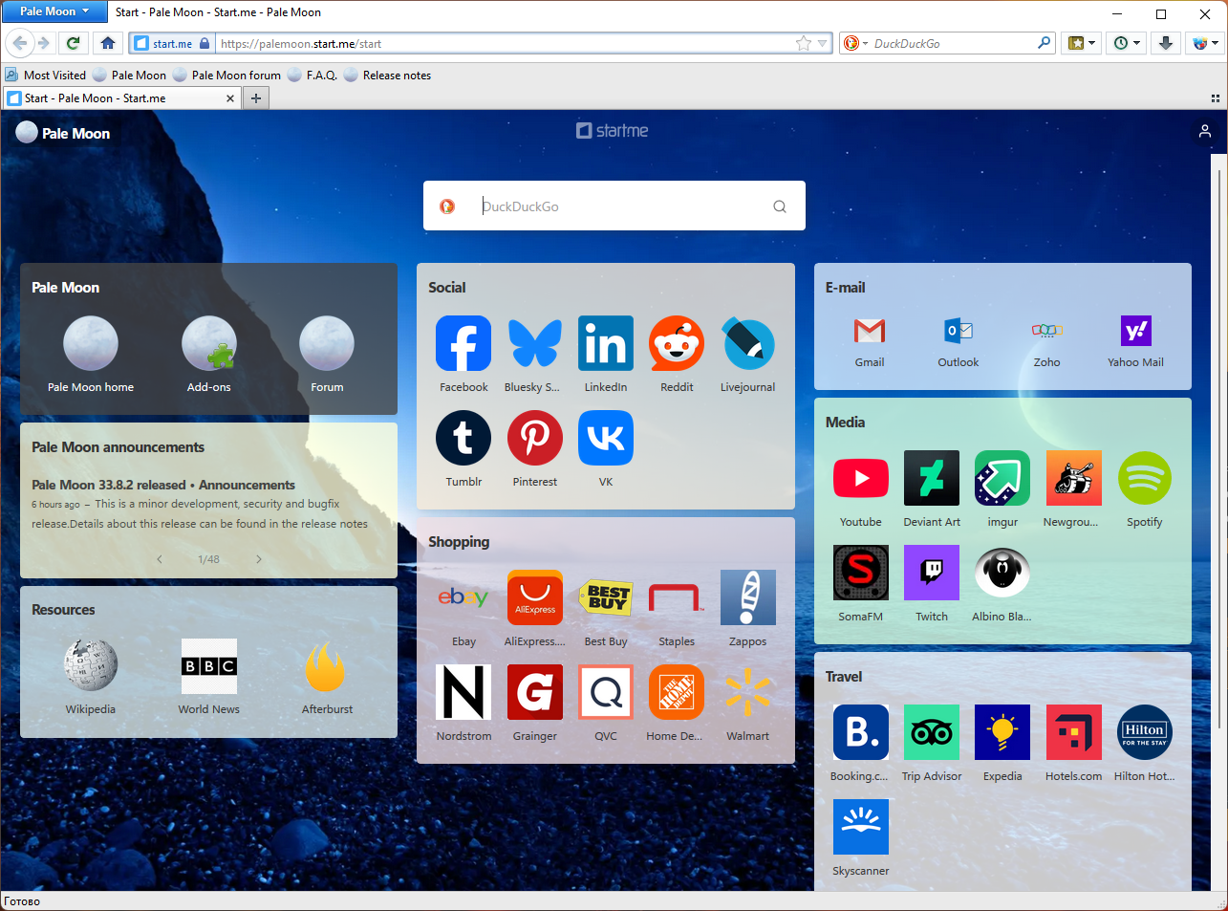Select the Start - Pale Moon tab
The height and width of the screenshot is (911, 1228).
point(121,98)
